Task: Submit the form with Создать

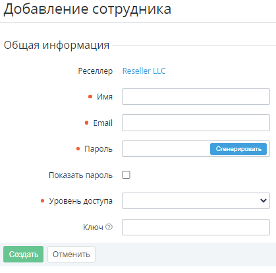Action: click(x=24, y=255)
